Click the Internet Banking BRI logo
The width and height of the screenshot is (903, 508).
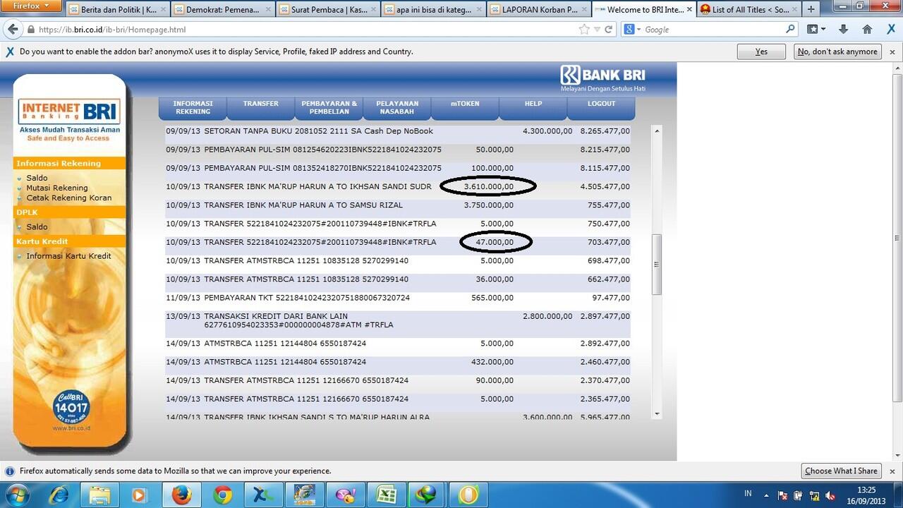(x=69, y=111)
